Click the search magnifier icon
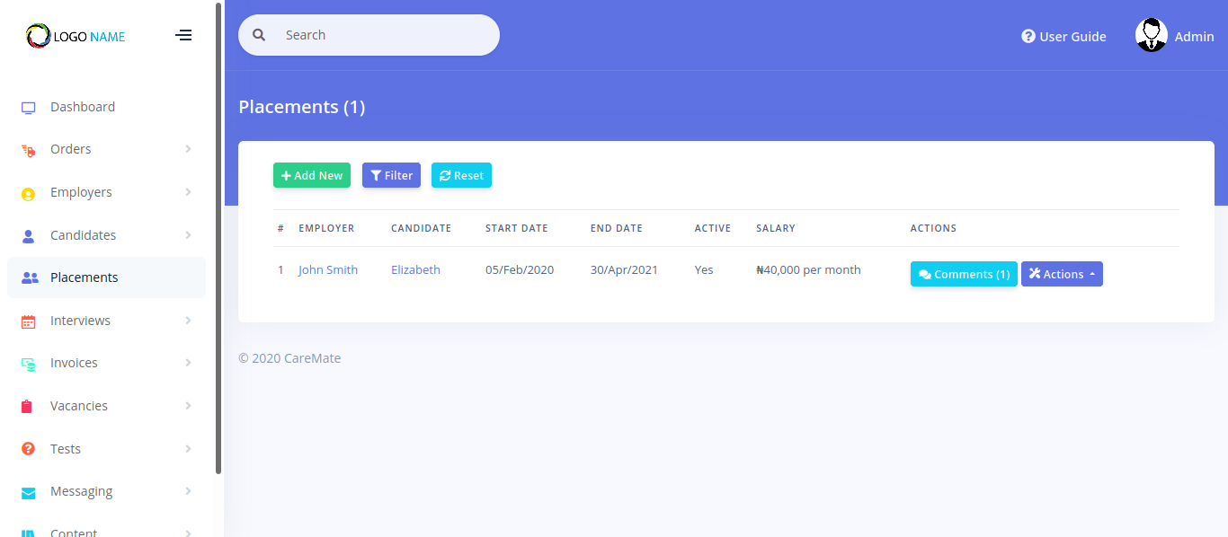This screenshot has height=537, width=1228. tap(259, 35)
